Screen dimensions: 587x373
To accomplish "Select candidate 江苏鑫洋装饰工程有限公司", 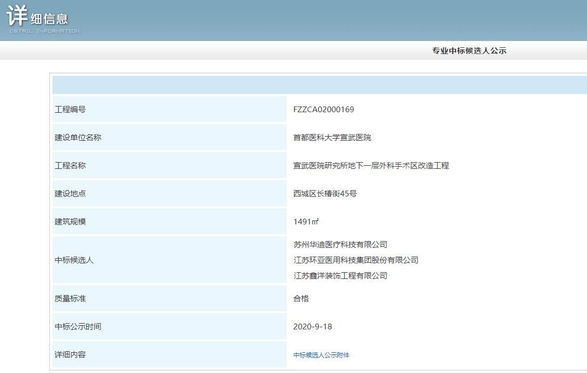I will point(340,276).
